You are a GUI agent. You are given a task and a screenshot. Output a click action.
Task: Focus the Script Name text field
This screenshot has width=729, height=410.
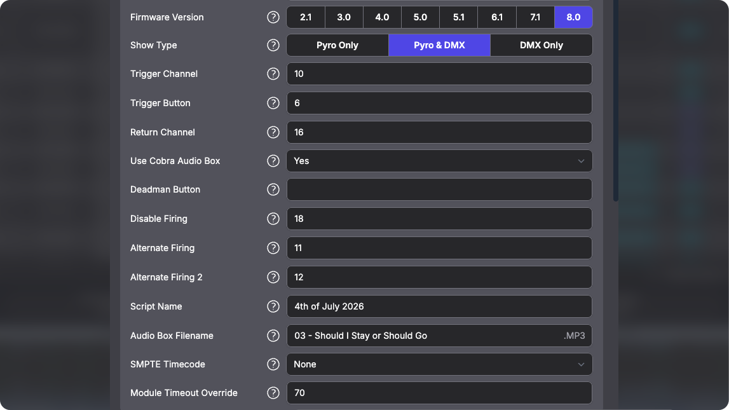click(x=439, y=306)
